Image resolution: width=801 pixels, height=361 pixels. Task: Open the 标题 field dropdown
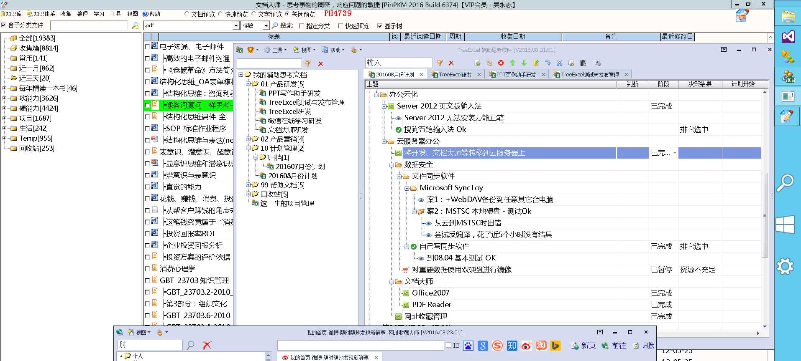(x=266, y=25)
